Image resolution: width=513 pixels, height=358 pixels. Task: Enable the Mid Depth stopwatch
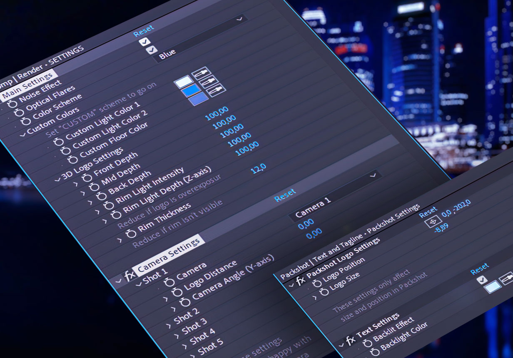(95, 187)
